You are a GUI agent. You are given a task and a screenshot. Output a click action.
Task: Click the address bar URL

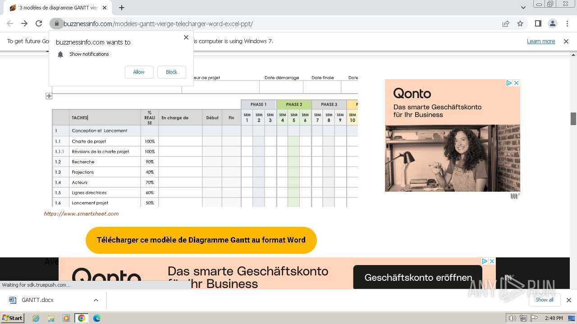coord(158,24)
